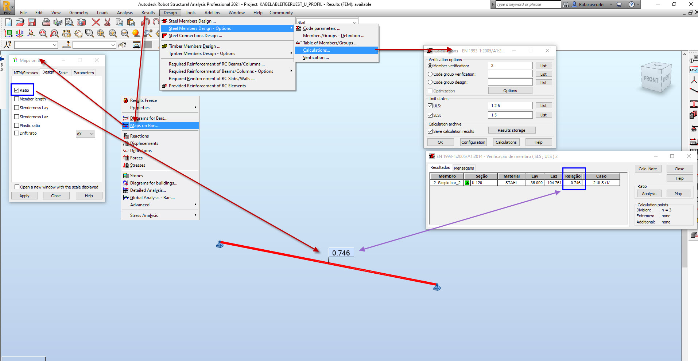This screenshot has width=698, height=361.
Task: Click the Member verification input field
Action: (510, 66)
